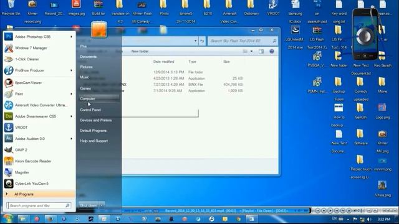Viewport: 399px width, 224px height.
Task: Open Default Programs
Action: [93, 131]
